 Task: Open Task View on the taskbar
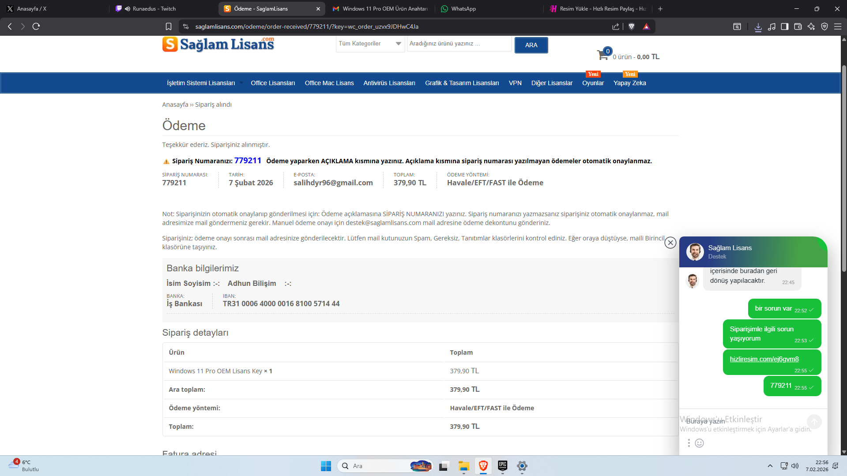tap(444, 466)
